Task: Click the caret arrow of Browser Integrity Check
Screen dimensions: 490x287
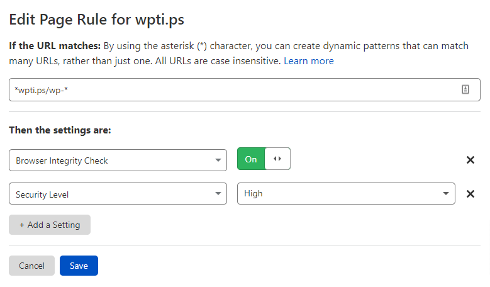Action: tap(218, 160)
